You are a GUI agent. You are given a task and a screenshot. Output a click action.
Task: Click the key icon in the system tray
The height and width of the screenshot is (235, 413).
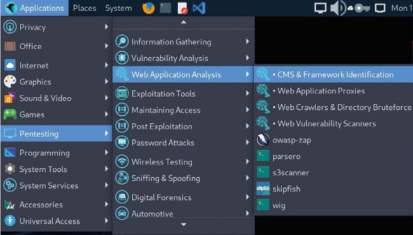362,8
